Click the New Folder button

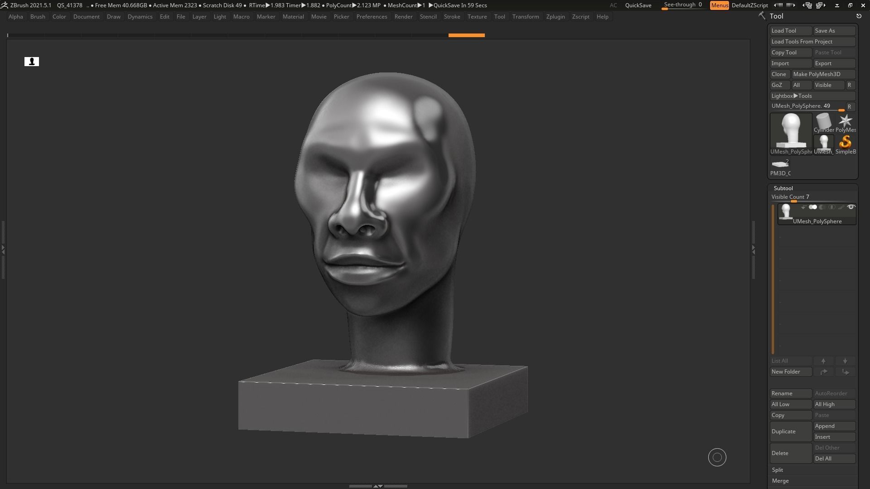click(791, 372)
